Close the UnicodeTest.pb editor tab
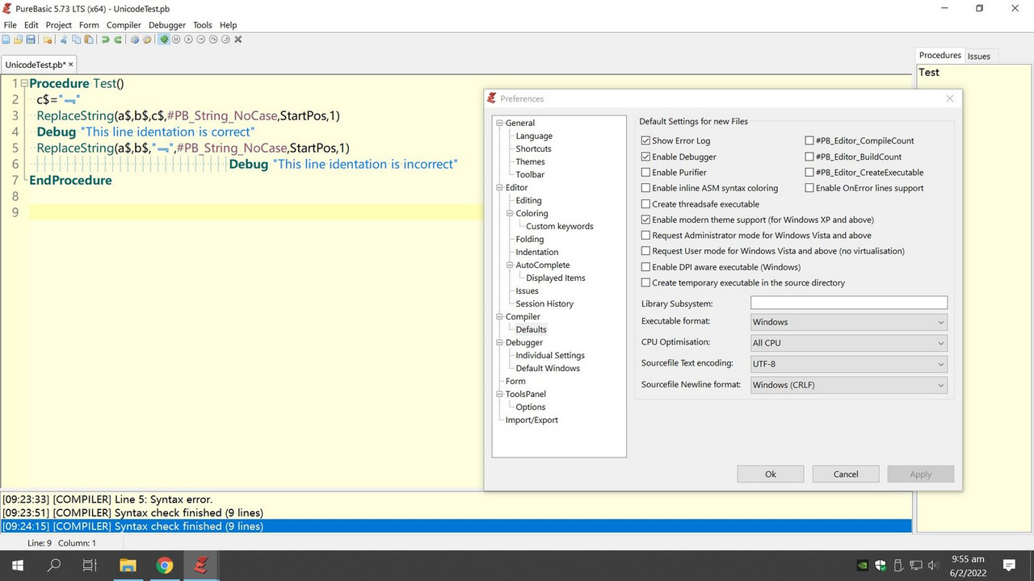The width and height of the screenshot is (1034, 581). 71,65
